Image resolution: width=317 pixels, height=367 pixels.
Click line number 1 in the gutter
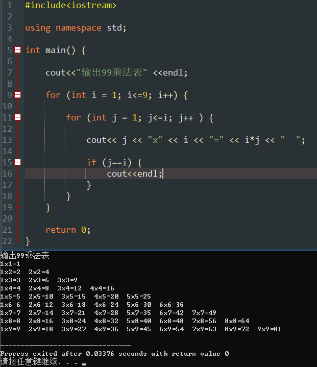click(10, 5)
